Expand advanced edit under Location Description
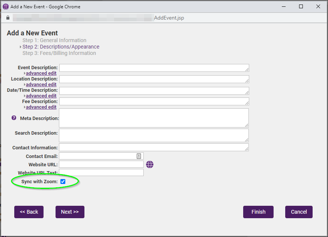This screenshot has height=237, width=328. 41,85
